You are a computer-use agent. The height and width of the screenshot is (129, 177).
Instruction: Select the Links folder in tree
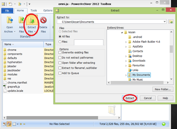[x=135, y=70]
